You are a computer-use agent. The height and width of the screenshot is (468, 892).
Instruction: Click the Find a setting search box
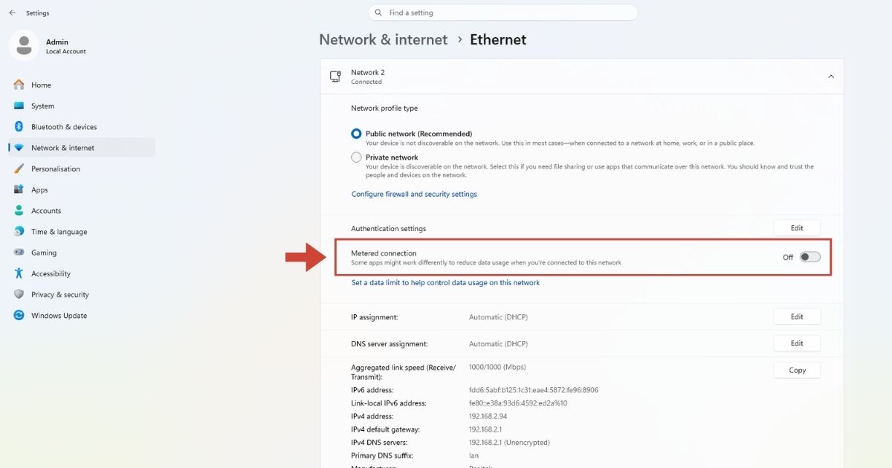pyautogui.click(x=503, y=13)
